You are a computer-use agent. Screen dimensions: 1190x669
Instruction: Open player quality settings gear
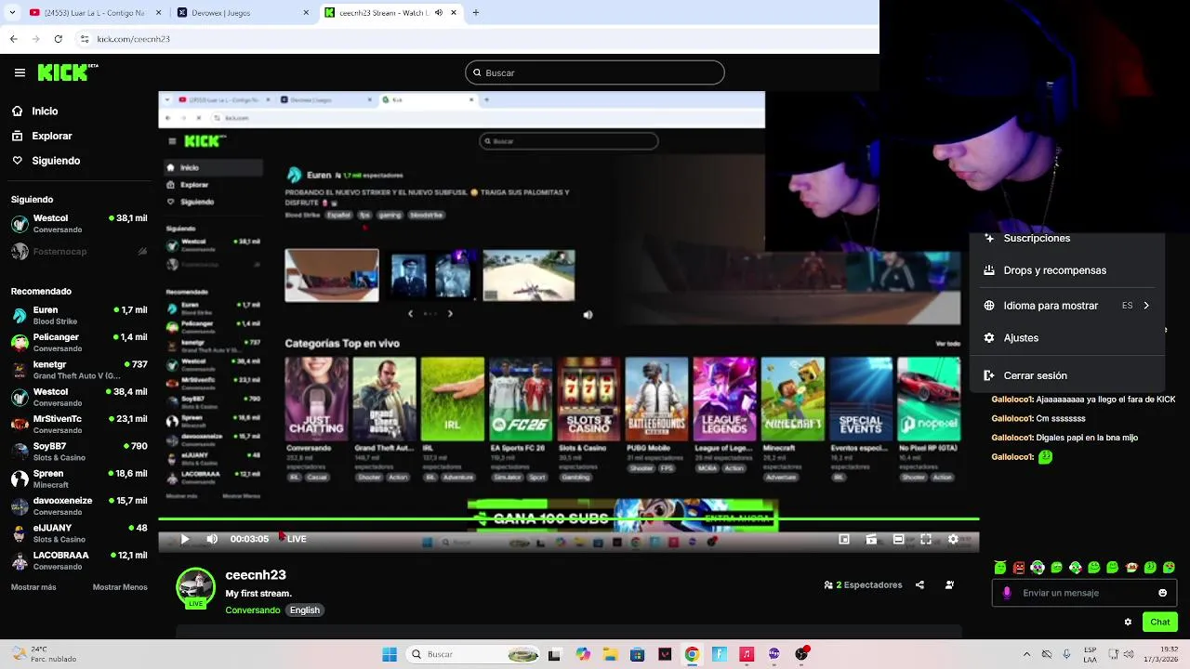953,539
